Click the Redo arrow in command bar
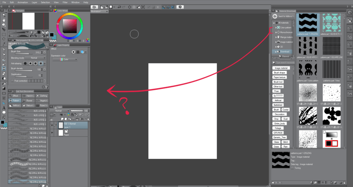 click(124, 7)
